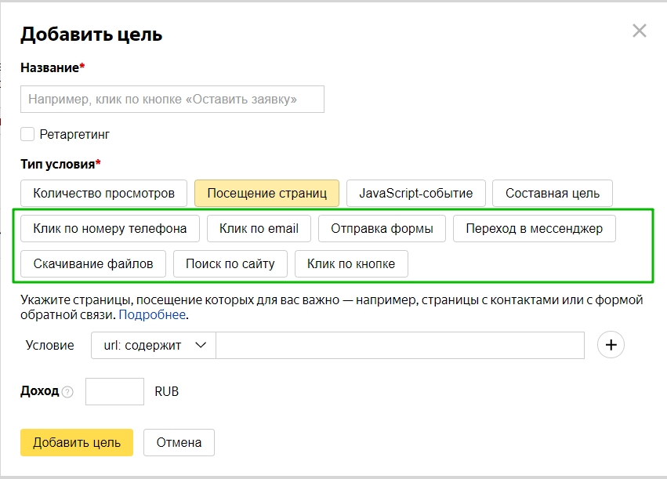Click the url condition value field
Image resolution: width=667 pixels, height=479 pixels.
[400, 345]
